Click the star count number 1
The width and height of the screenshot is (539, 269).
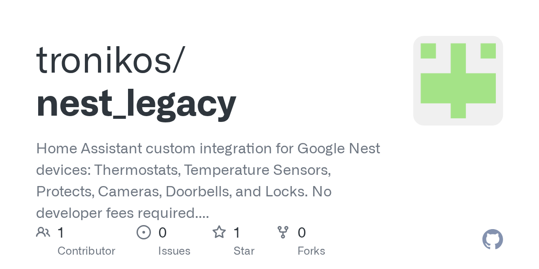237,233
